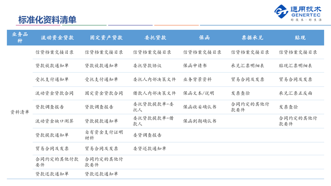The image size is (331, 186).
Task: Click the 委贷还款通知单 cell
Action: click(x=150, y=149)
